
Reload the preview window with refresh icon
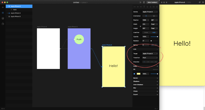[200, 2]
